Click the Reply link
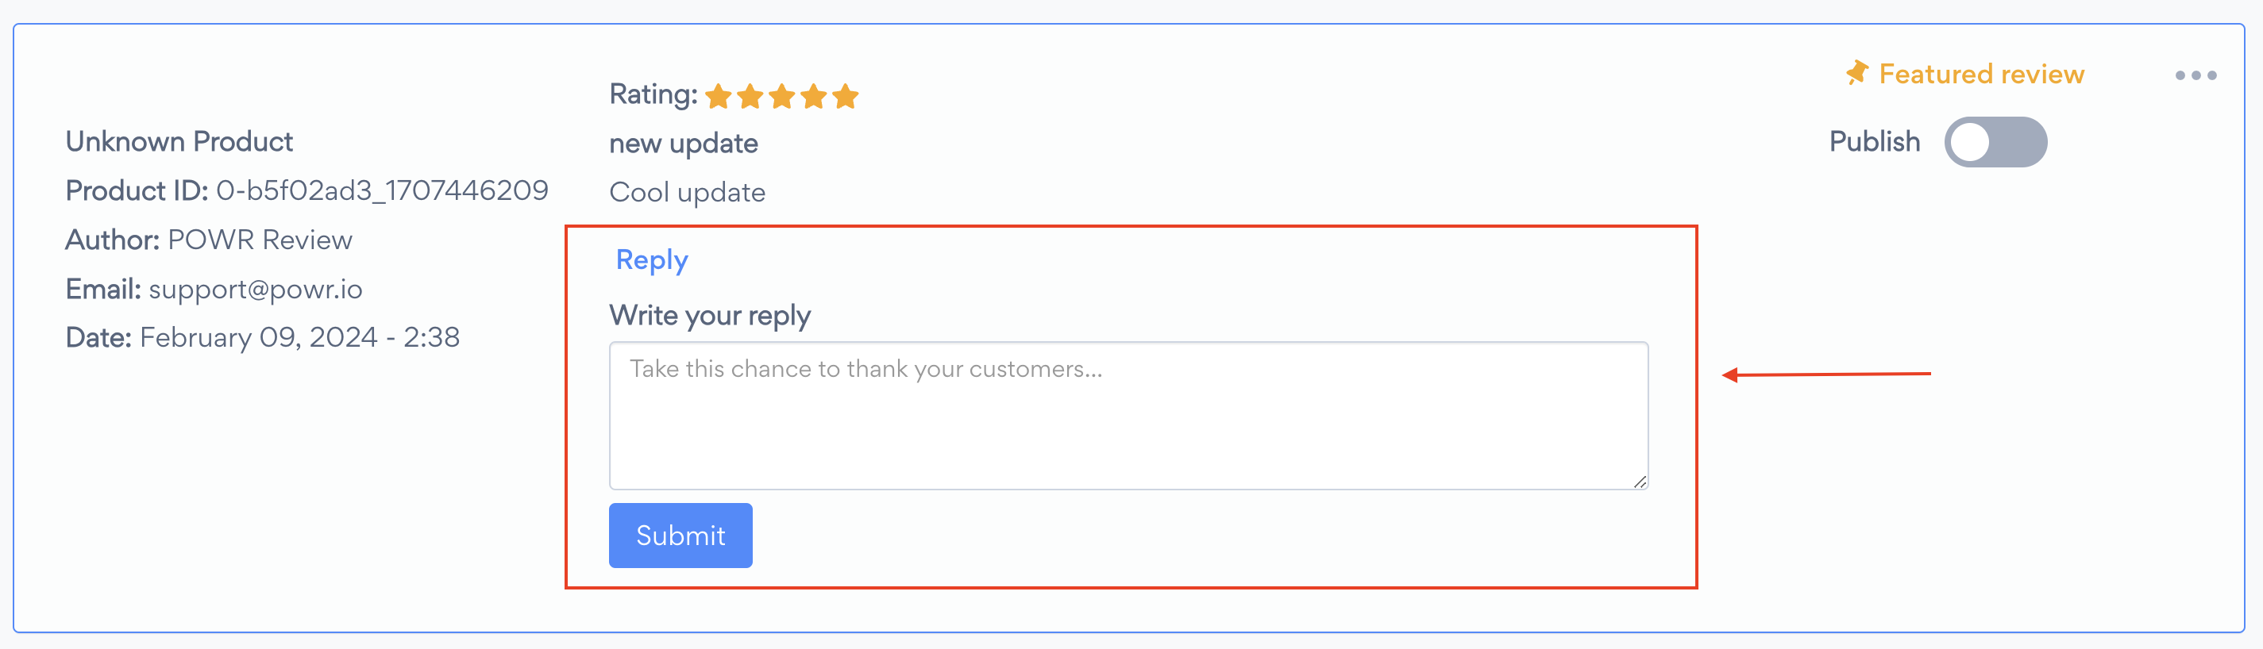 (x=652, y=261)
